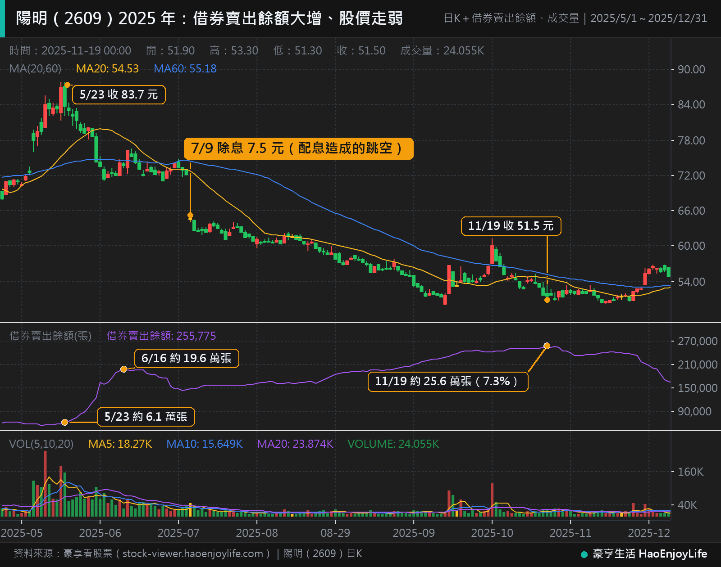Click the 7/9 除息 7.5 元 annotation box
This screenshot has height=567, width=721.
(298, 148)
